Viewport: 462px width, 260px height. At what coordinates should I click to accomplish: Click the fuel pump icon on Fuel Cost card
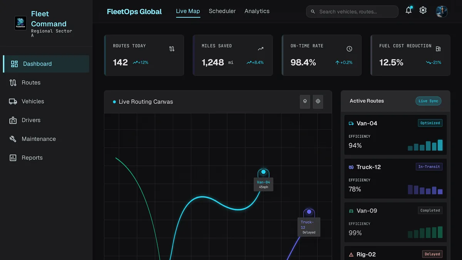[438, 49]
